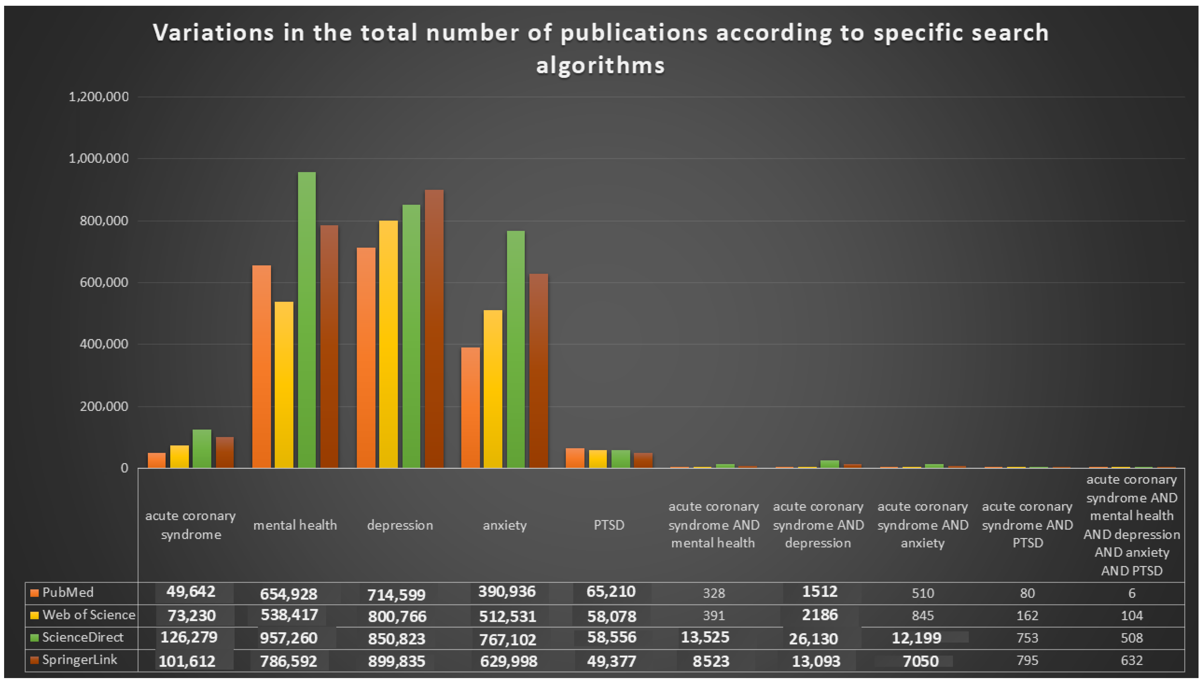This screenshot has width=1204, height=686.
Task: Select the SpringerLink value 632 cell
Action: [1131, 661]
